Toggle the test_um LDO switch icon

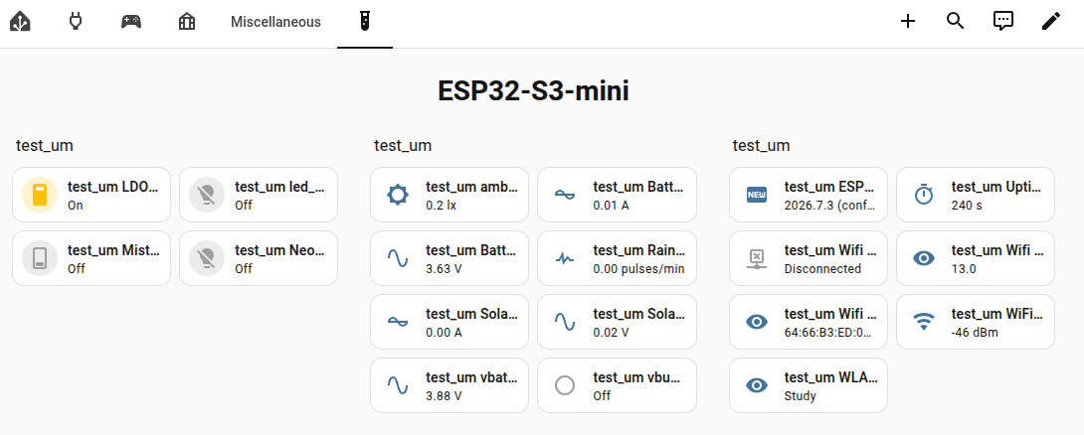pyautogui.click(x=40, y=195)
